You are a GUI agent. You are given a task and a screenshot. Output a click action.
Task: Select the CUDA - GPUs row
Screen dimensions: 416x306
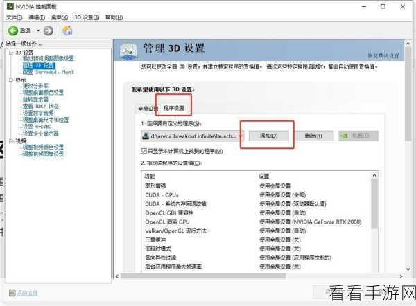pyautogui.click(x=257, y=195)
